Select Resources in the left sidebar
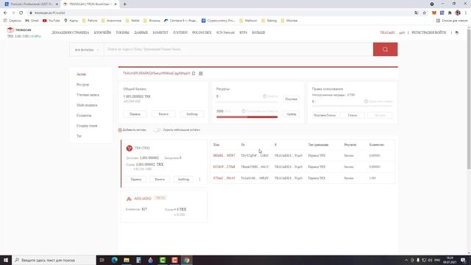Viewport: 471px width, 265px height. [82, 85]
